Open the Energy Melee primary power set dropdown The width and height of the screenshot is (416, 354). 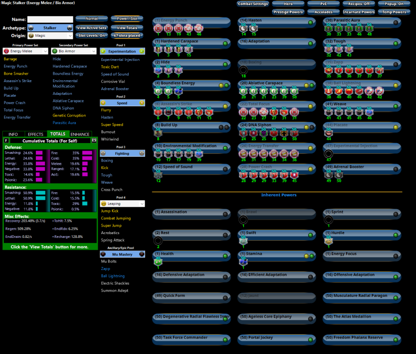click(x=25, y=51)
